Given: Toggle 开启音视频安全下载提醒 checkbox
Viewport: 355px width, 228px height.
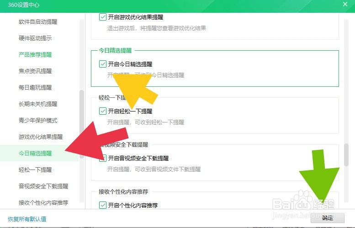Looking at the screenshot, I should [x=102, y=158].
